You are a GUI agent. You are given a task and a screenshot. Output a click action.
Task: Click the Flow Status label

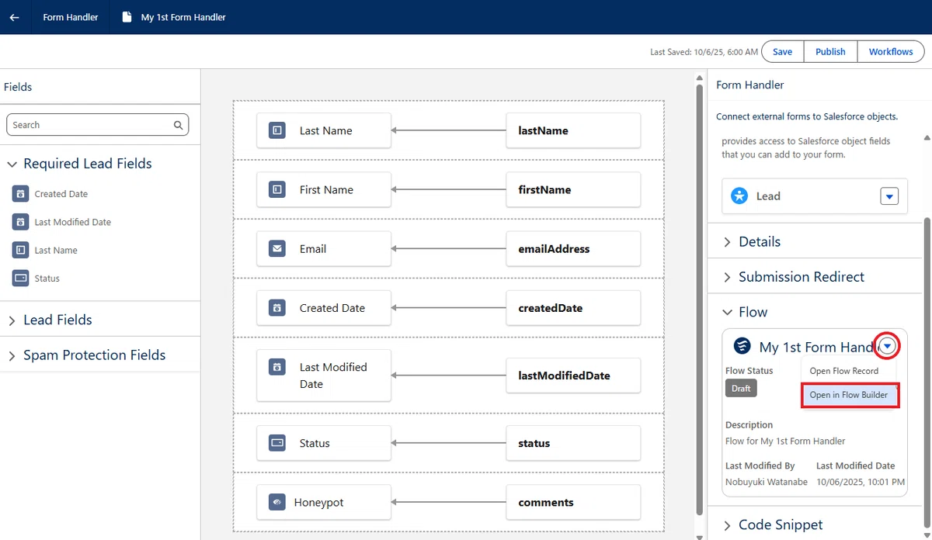pos(749,371)
